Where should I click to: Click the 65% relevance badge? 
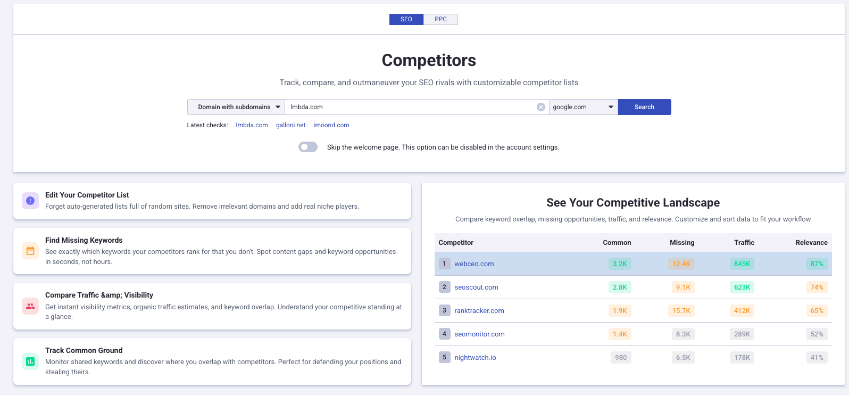pos(817,310)
